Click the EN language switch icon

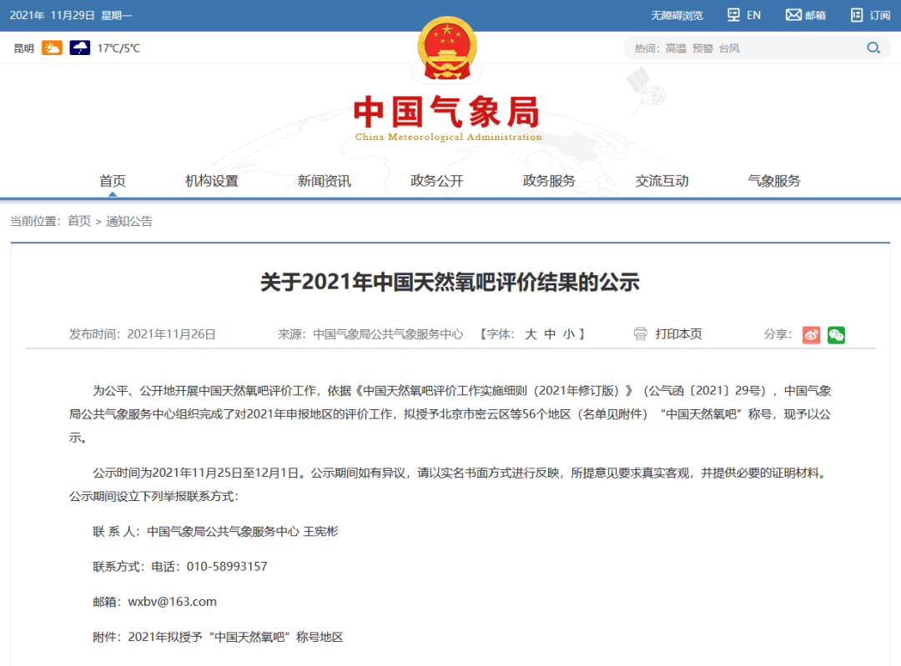pyautogui.click(x=733, y=14)
